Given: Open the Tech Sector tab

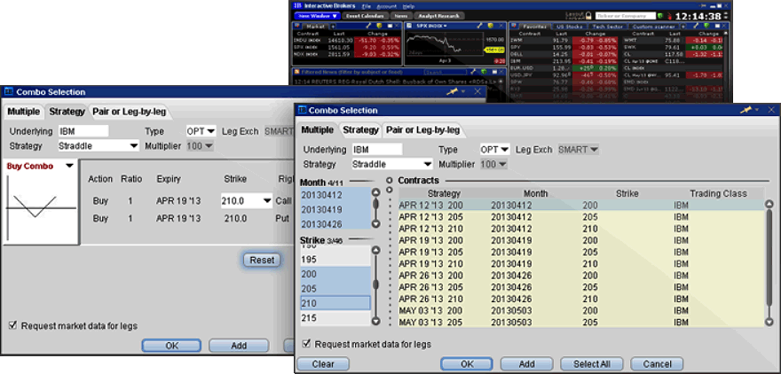Looking at the screenshot, I should tap(607, 26).
